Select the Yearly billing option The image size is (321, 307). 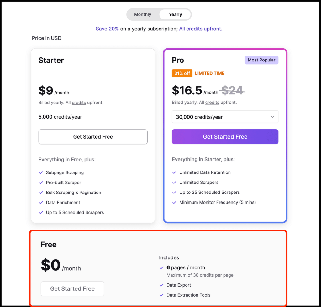(x=175, y=14)
